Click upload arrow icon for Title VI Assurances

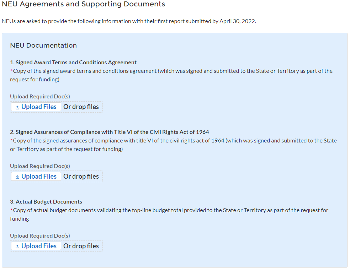tap(17, 177)
